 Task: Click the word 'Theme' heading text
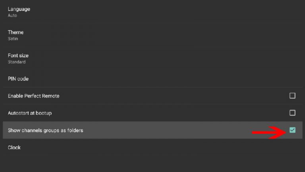pyautogui.click(x=15, y=32)
